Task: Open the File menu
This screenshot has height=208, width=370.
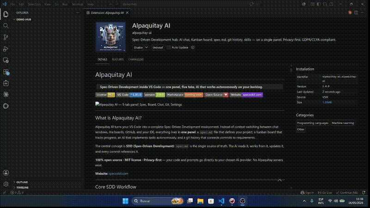Action: click(12, 4)
